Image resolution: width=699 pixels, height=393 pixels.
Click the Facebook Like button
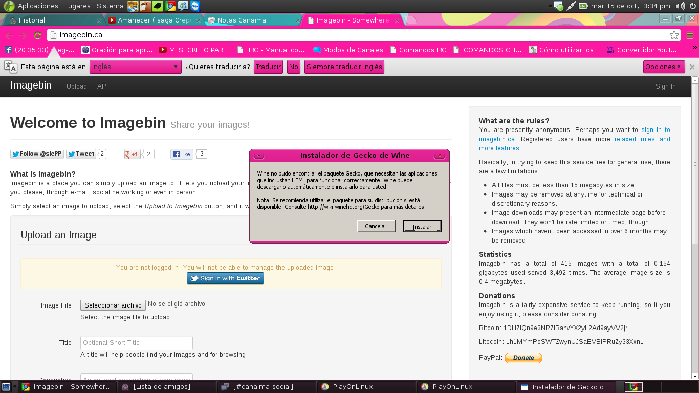pos(182,154)
